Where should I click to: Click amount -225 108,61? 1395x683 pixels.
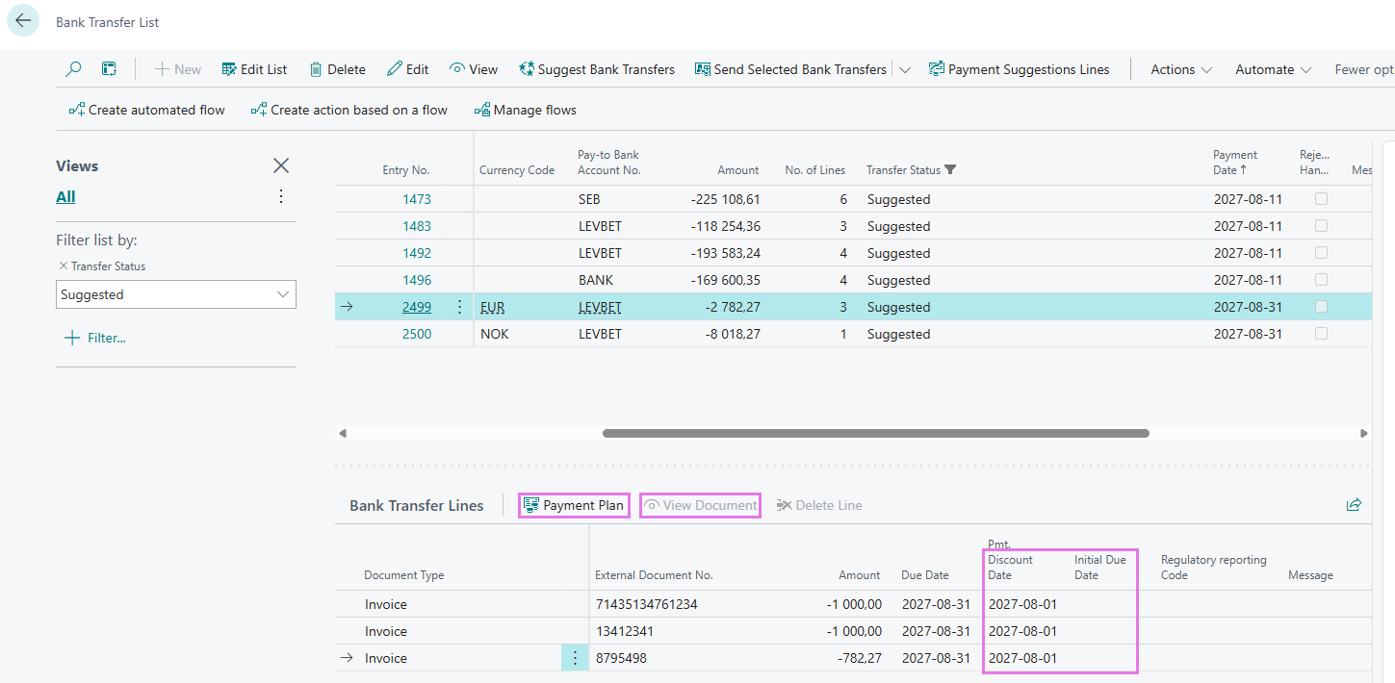click(x=725, y=199)
